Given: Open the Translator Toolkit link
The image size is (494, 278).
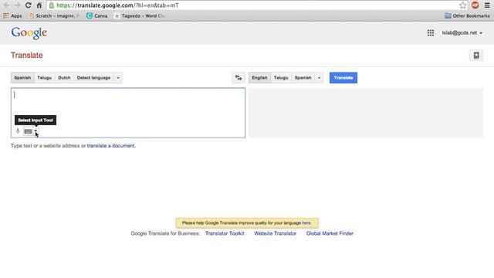Looking at the screenshot, I should (x=225, y=233).
